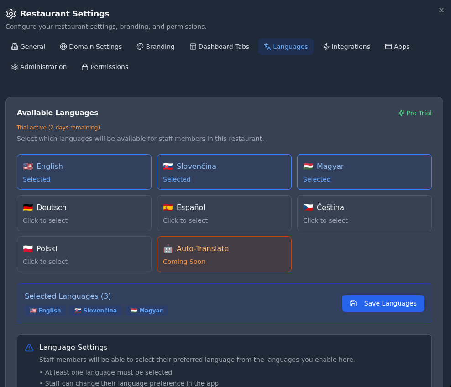451x387 pixels.
Task: Click the Domain Settings globe icon
Action: (x=63, y=47)
